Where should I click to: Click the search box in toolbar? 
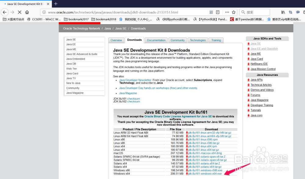[x=255, y=12]
